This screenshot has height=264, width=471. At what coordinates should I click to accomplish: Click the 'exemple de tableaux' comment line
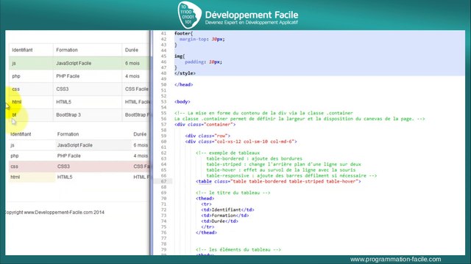(x=227, y=153)
